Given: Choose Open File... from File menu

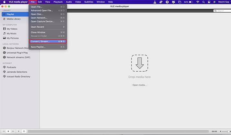Looking at the screenshot, I should pos(48,7).
